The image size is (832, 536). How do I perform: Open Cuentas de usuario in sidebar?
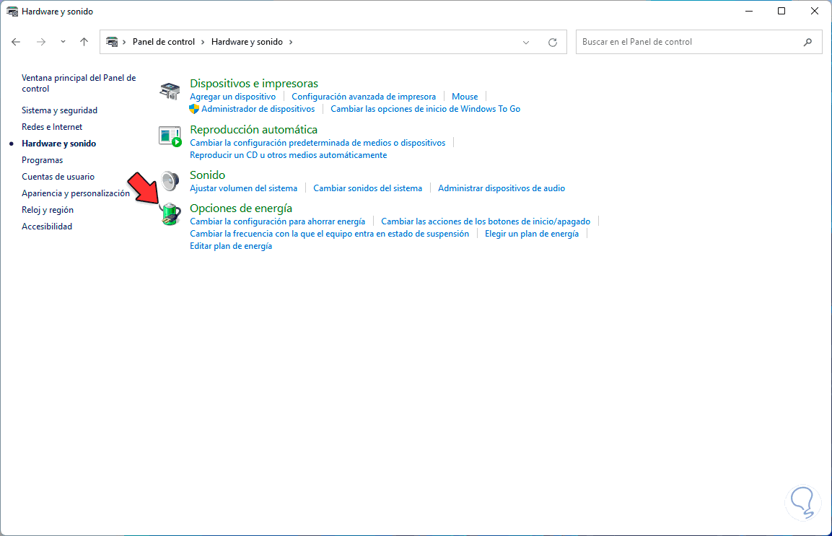58,177
